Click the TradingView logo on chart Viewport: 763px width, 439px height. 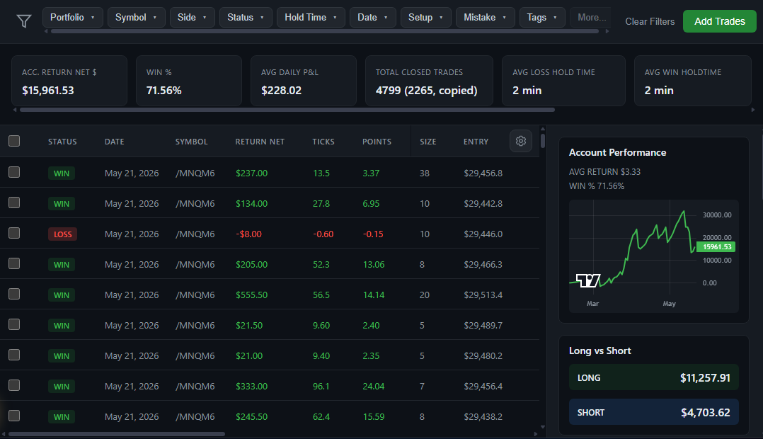pos(588,280)
